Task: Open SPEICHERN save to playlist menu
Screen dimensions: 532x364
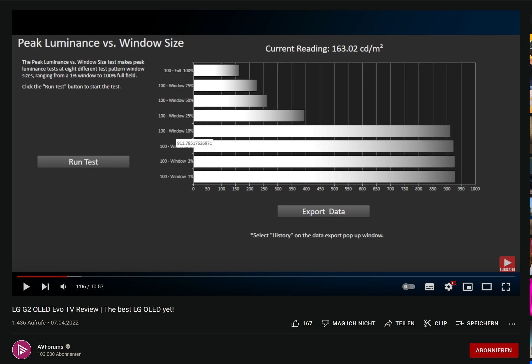Action: pyautogui.click(x=477, y=323)
